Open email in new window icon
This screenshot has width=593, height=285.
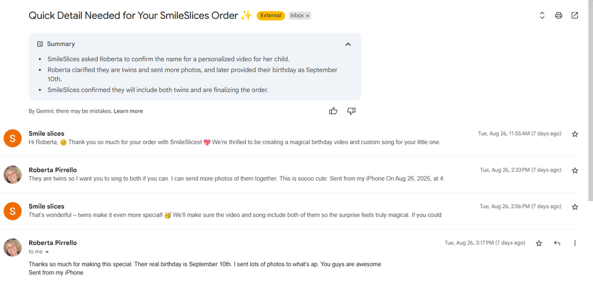pos(575,15)
